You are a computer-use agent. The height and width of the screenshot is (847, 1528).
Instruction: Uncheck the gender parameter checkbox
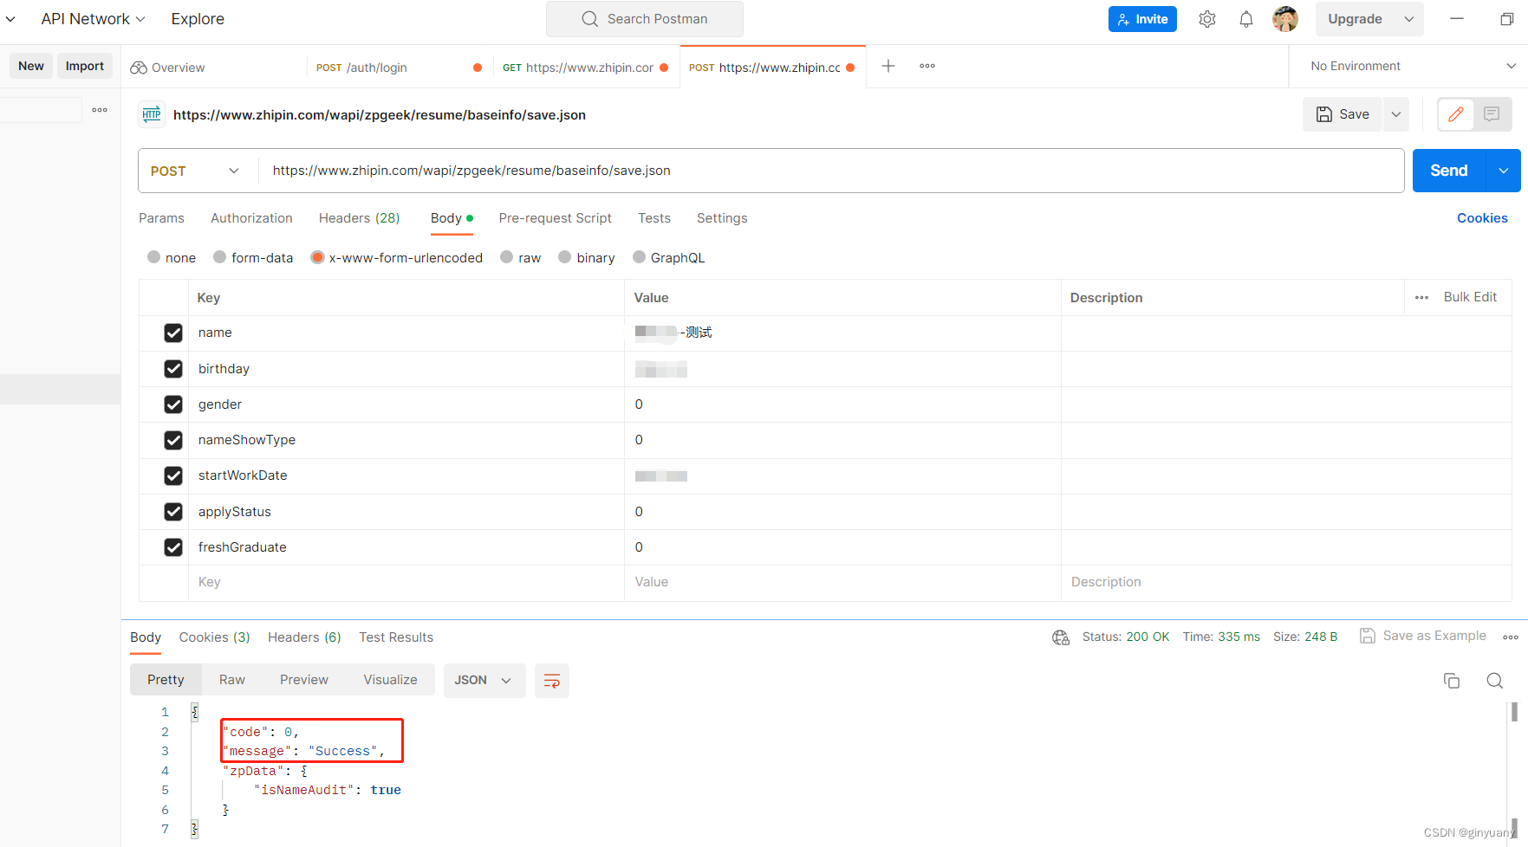coord(173,404)
